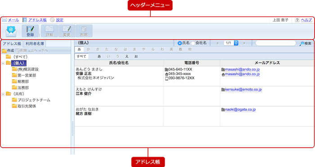
Task: Click company masashi@ando.co.jp email link
Action: click(242, 69)
